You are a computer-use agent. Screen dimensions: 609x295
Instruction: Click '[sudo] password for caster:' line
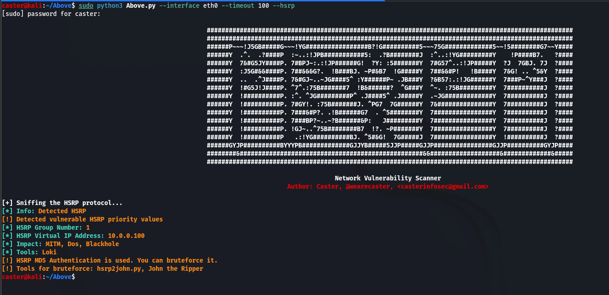[x=51, y=14]
